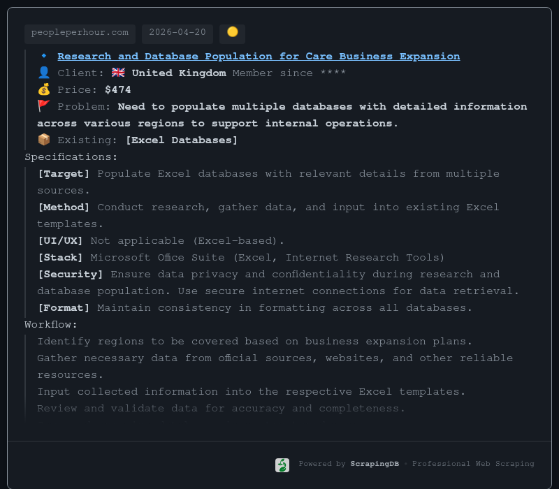
Task: Click the client person silhouette icon
Action: pos(44,73)
